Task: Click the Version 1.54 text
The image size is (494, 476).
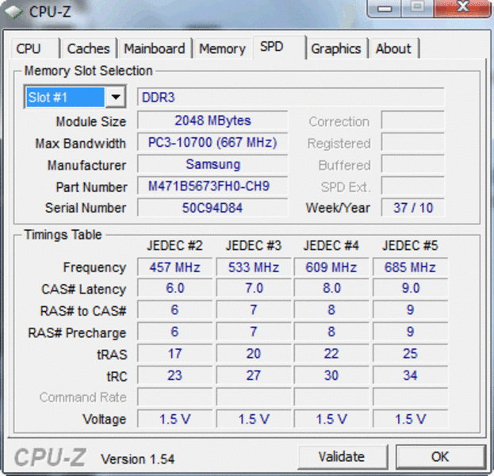Action: (137, 459)
